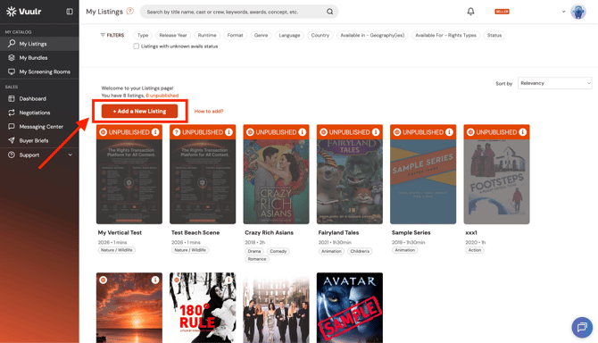Open the My Listings help icon

tap(130, 11)
